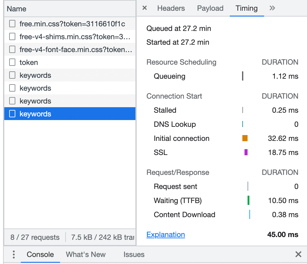Tick the free-v4-shims.min.css checkbox
Image resolution: width=307 pixels, height=264 pixels.
coord(12,37)
